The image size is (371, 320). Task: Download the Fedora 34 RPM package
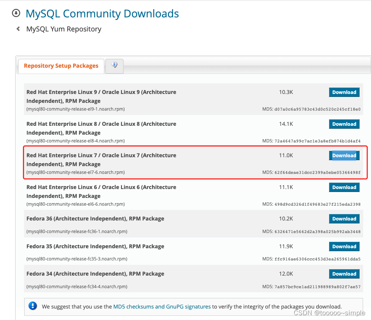(x=344, y=274)
